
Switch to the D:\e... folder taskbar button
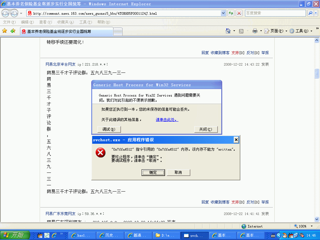166,236
